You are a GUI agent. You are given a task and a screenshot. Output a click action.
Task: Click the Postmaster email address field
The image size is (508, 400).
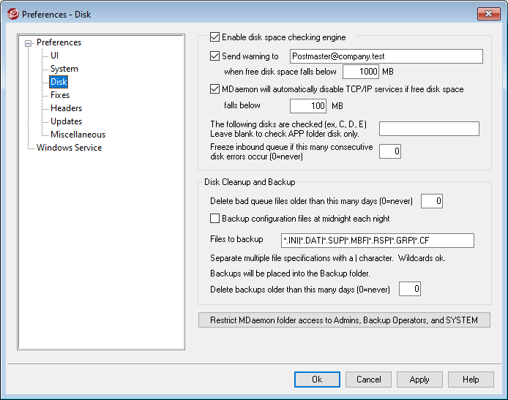(x=384, y=56)
